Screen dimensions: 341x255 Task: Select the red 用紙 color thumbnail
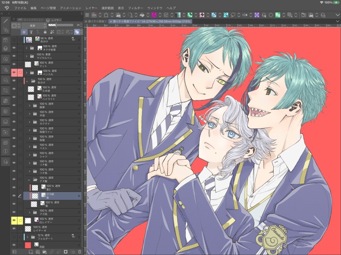tap(28, 245)
